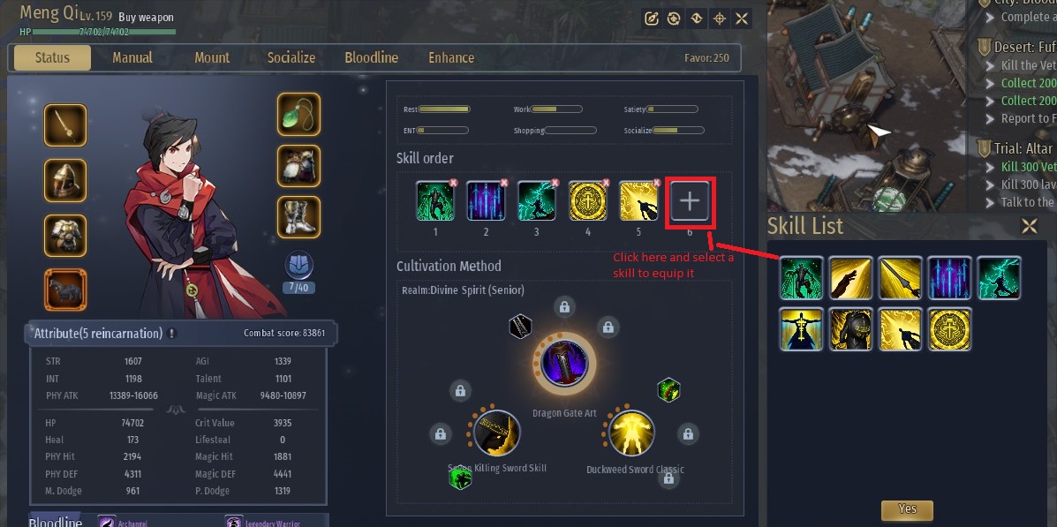Click the green jade necklace slot
The height and width of the screenshot is (527, 1057).
(x=298, y=114)
